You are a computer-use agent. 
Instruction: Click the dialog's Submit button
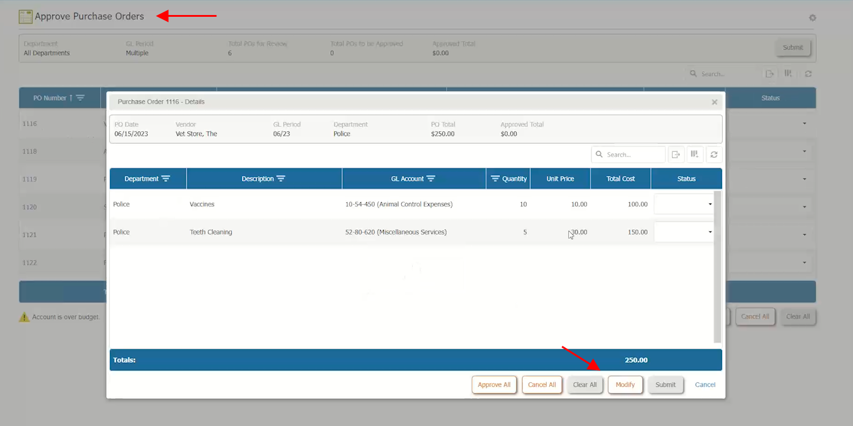tap(666, 385)
